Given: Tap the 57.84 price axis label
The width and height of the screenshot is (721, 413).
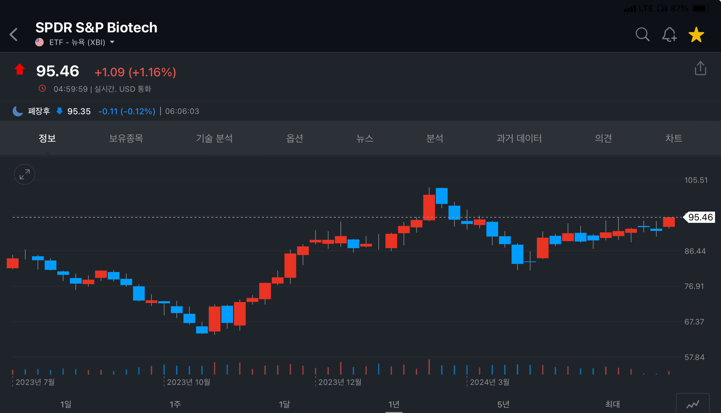Looking at the screenshot, I should (x=695, y=357).
